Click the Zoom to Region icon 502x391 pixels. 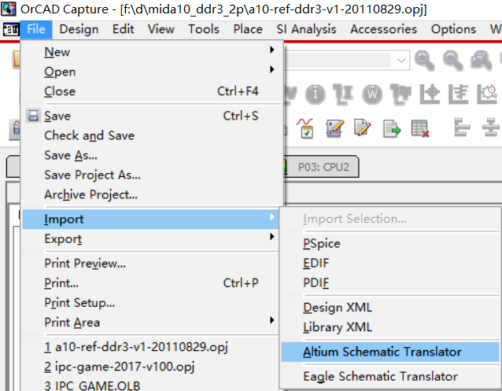tap(481, 61)
